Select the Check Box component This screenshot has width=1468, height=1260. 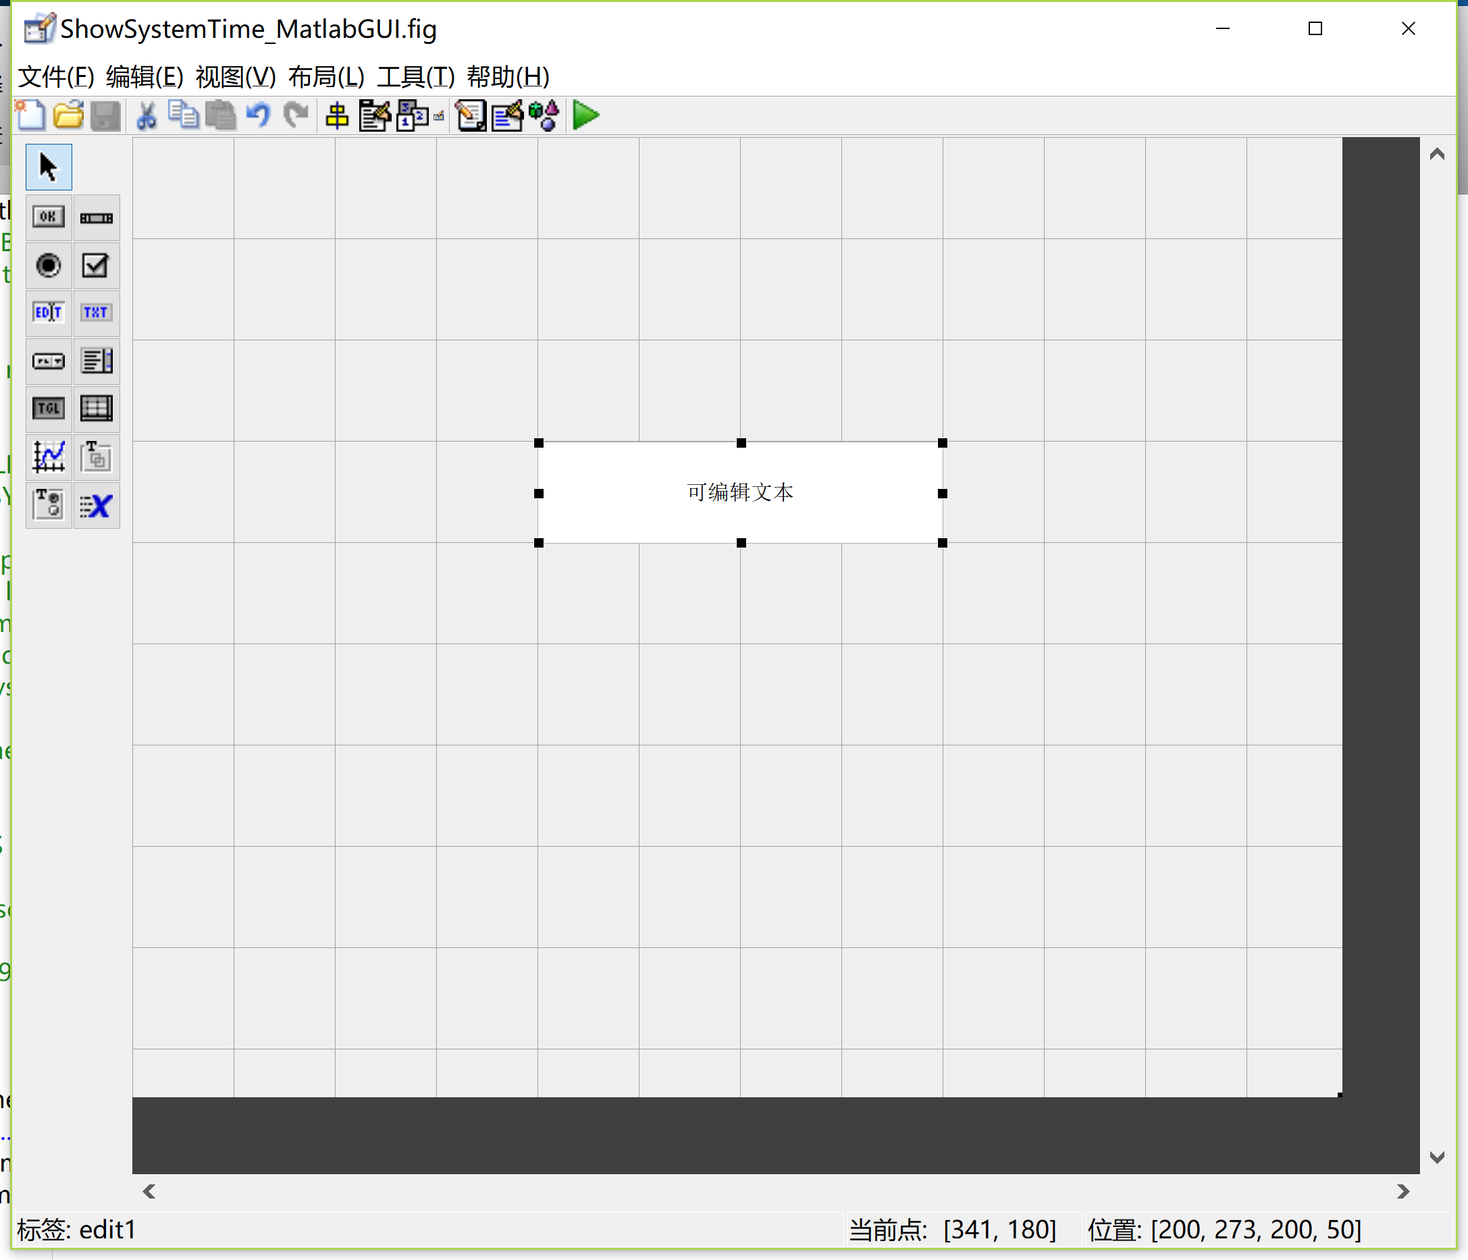[x=96, y=266]
